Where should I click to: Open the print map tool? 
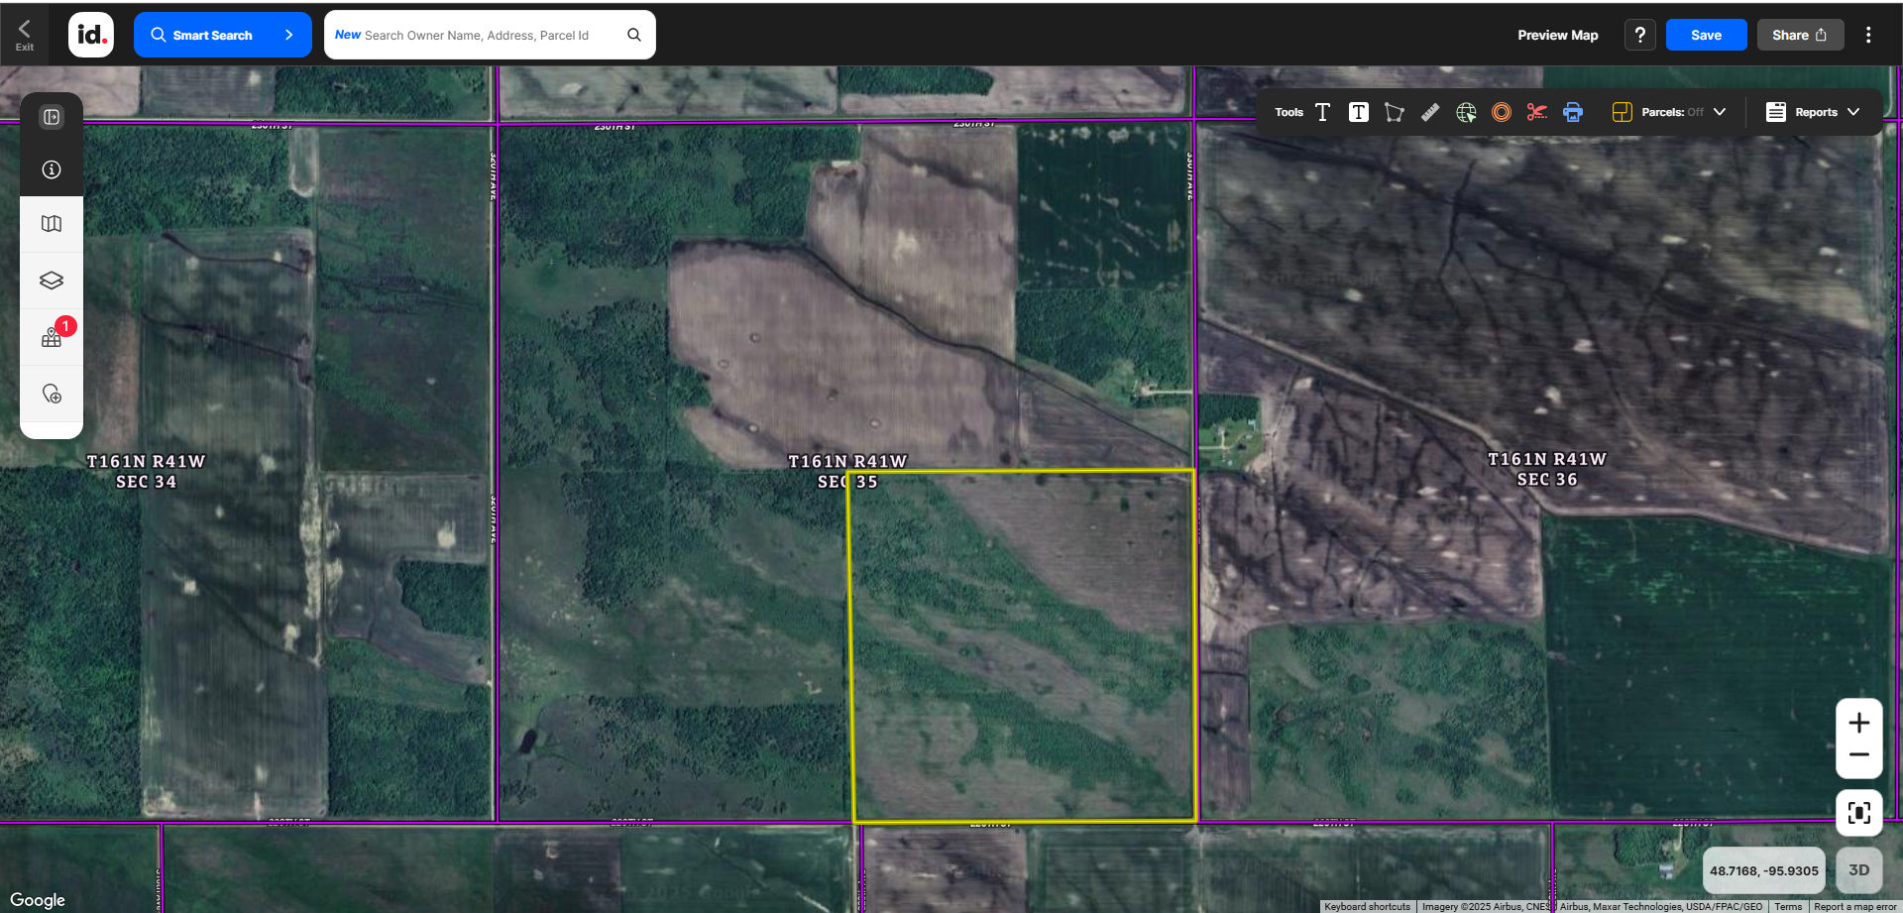tap(1573, 112)
